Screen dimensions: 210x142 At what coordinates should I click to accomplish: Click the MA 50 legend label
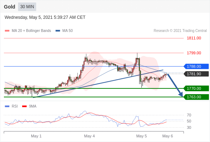tap(68, 31)
